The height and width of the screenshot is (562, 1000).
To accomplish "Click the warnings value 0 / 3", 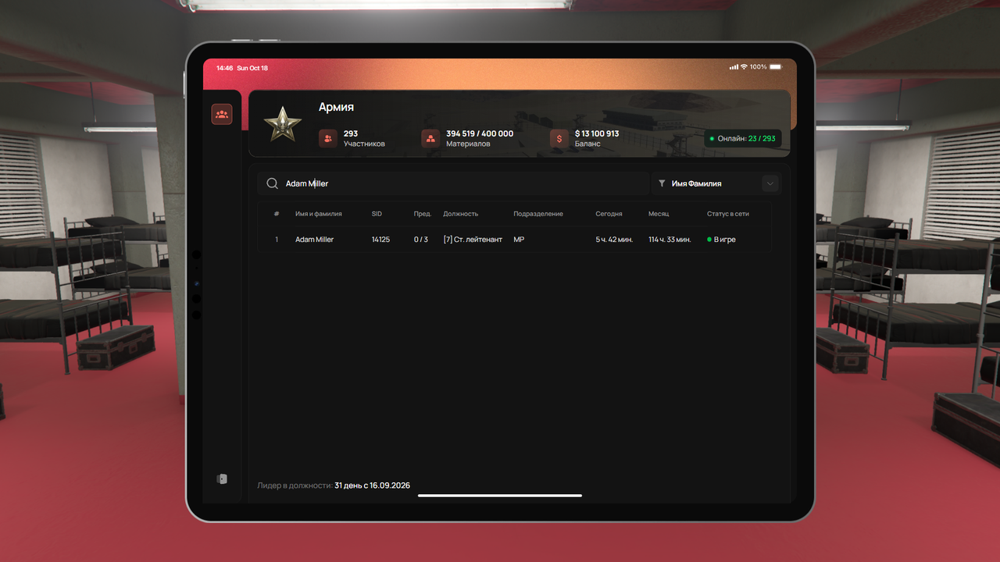I will coord(421,240).
